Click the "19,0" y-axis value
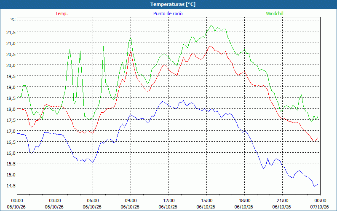Viewport: 337px width, 211px height. click(x=11, y=87)
